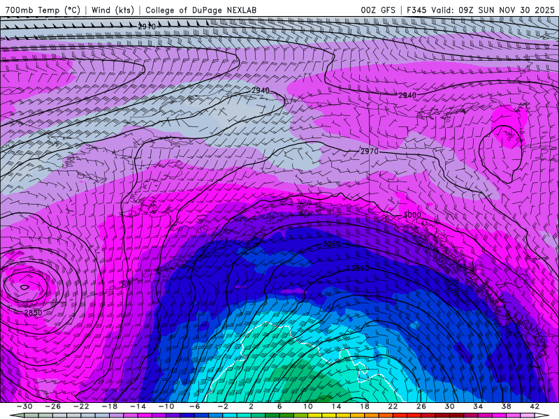
Task: Click the 34 colorbar tick label
Action: pyautogui.click(x=478, y=406)
